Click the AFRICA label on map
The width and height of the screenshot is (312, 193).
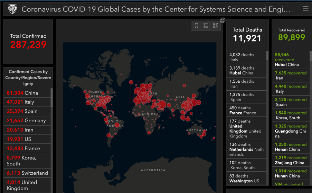pos(149,114)
